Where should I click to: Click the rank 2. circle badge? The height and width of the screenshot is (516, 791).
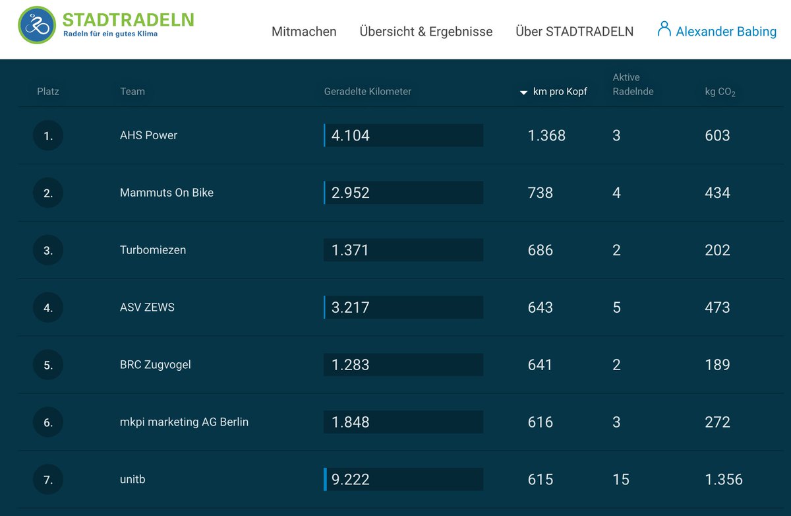(x=48, y=193)
